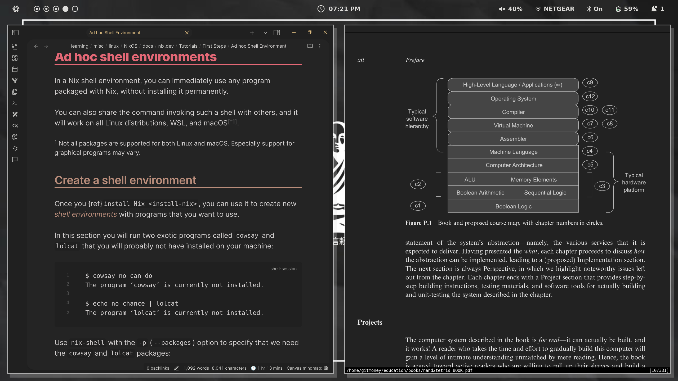
Task: Click the 07:21 PM clock widget
Action: tap(339, 9)
